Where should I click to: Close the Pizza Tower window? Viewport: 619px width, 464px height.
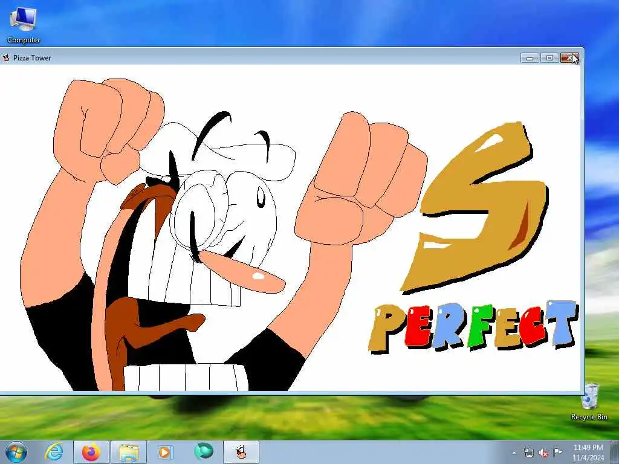[x=569, y=58]
